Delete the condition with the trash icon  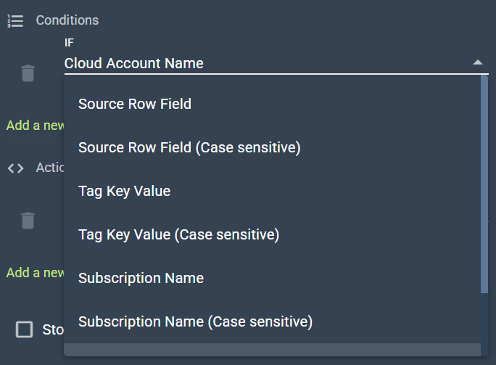click(x=28, y=73)
